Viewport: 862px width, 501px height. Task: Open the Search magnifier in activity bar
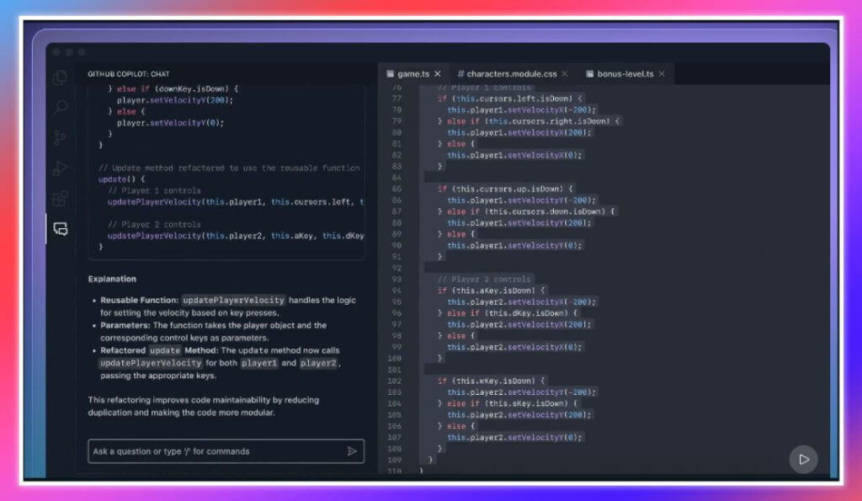60,107
